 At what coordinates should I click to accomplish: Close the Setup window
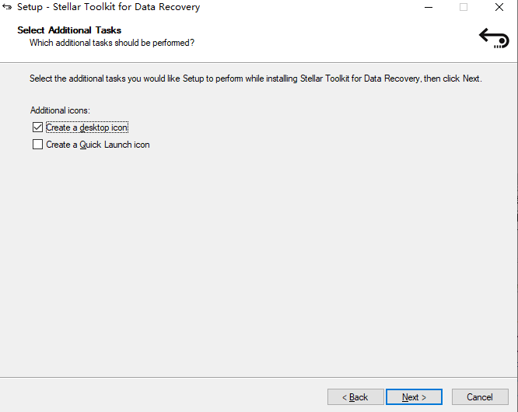pos(499,7)
